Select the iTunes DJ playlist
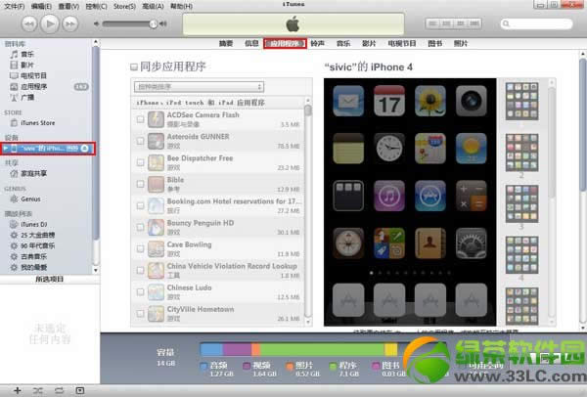 (33, 225)
